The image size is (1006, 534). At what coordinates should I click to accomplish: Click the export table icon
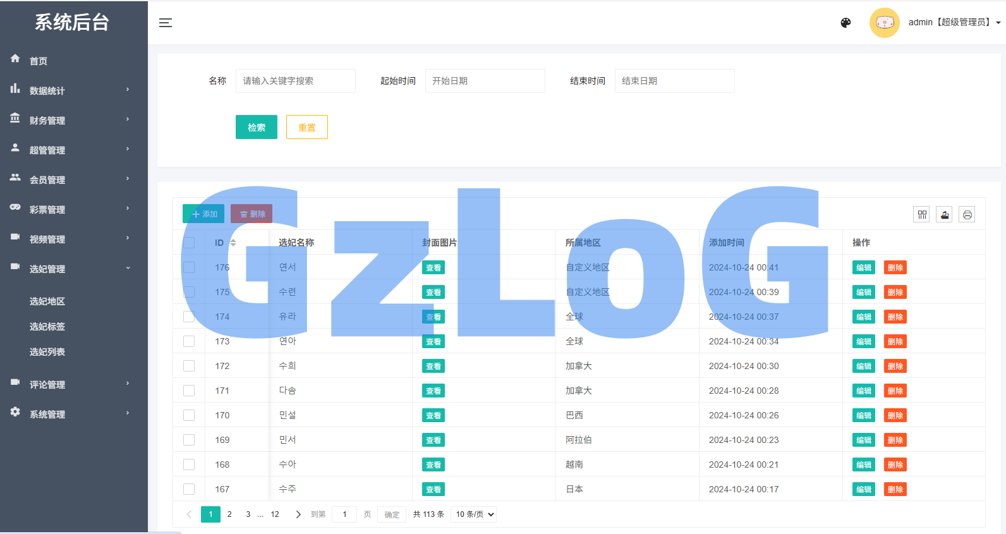click(x=944, y=215)
